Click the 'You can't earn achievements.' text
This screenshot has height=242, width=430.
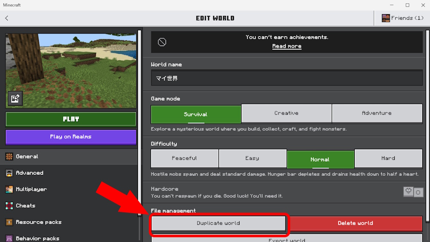tap(286, 37)
